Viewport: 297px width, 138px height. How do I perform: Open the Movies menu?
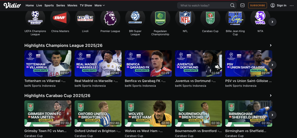(x=72, y=5)
